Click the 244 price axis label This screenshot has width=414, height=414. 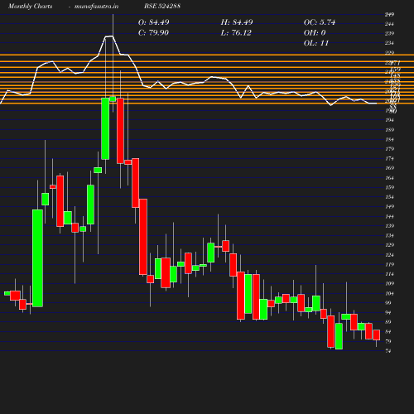pos(389,24)
